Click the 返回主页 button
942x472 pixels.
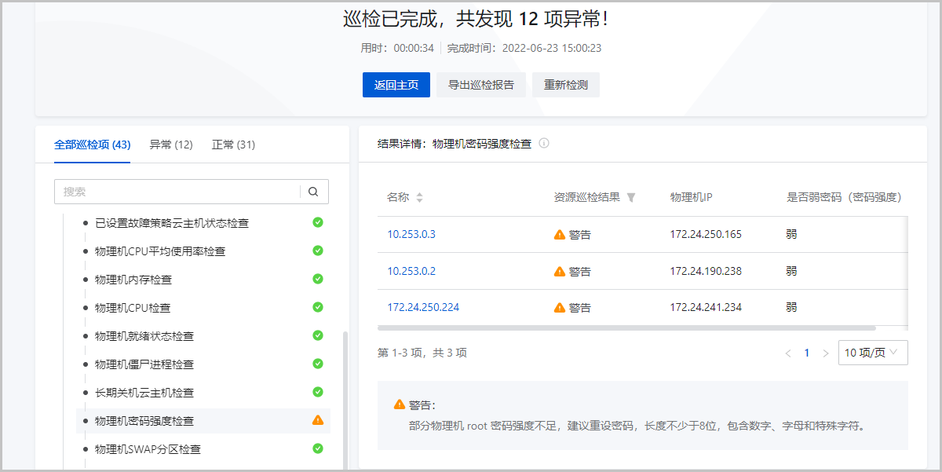(396, 85)
